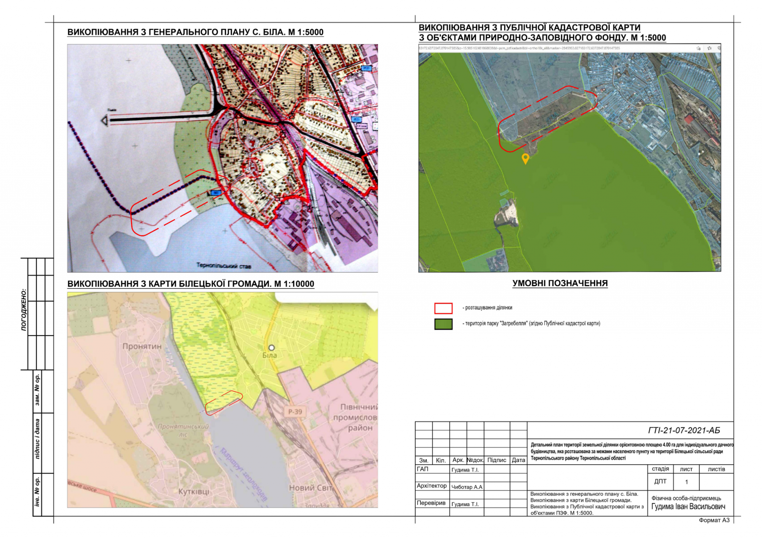Screen dimensions: 762x538
Task: Click the 'підпис і дата' side label
Action: (x=37, y=439)
